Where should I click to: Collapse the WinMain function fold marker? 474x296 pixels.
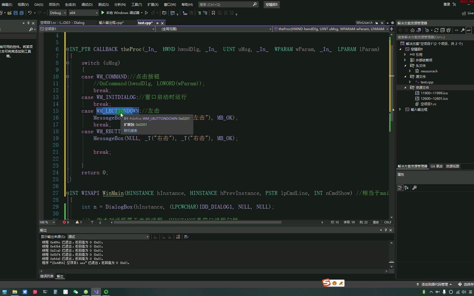pos(67,193)
